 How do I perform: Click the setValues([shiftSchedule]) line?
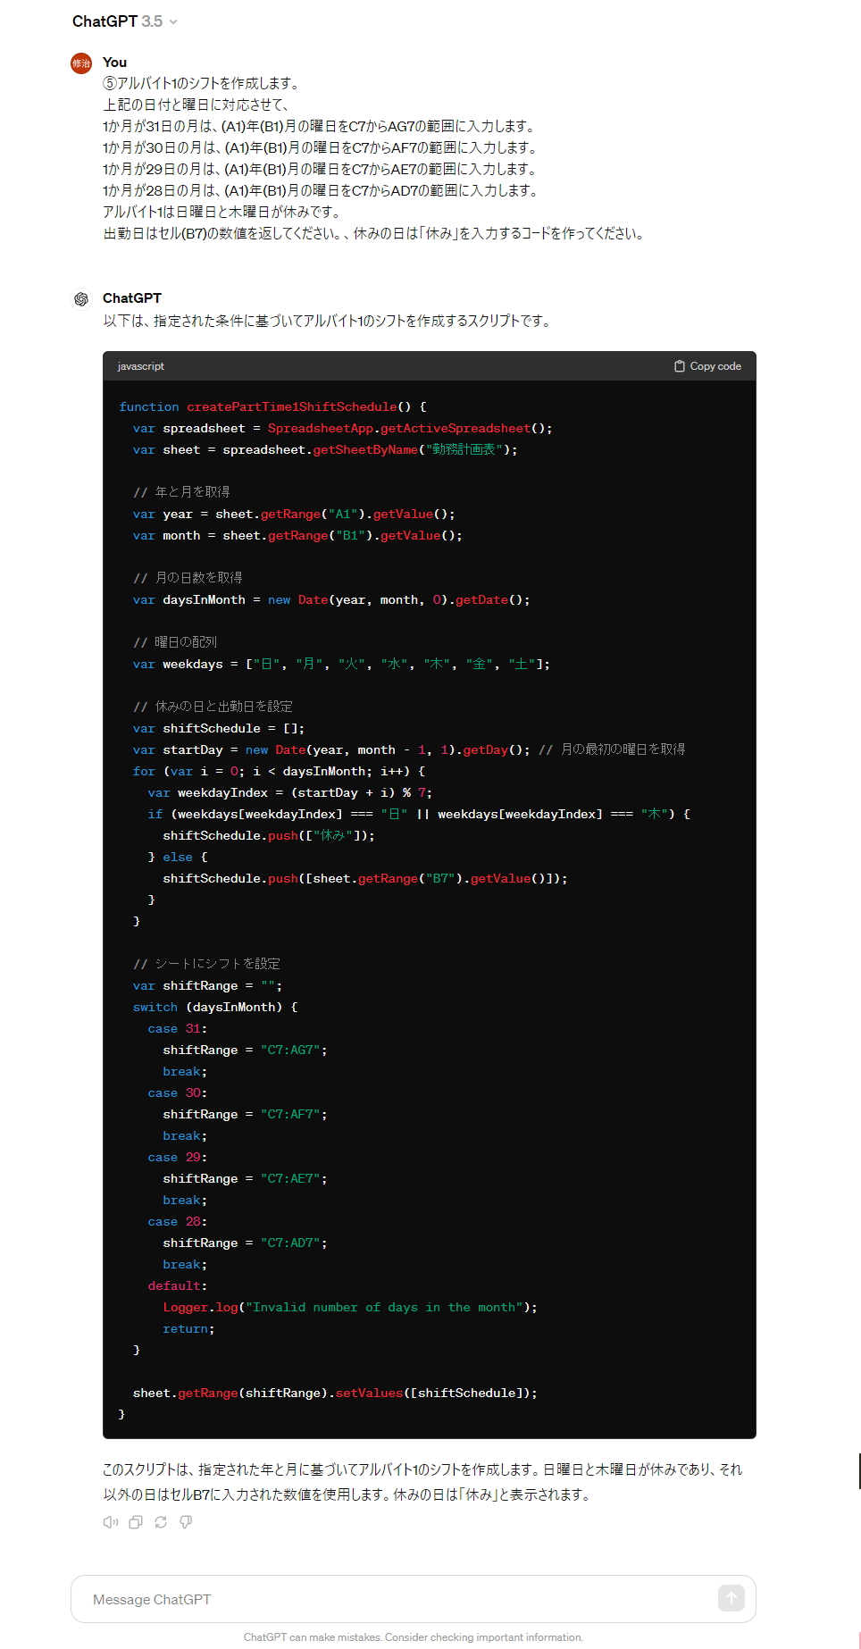[335, 1394]
